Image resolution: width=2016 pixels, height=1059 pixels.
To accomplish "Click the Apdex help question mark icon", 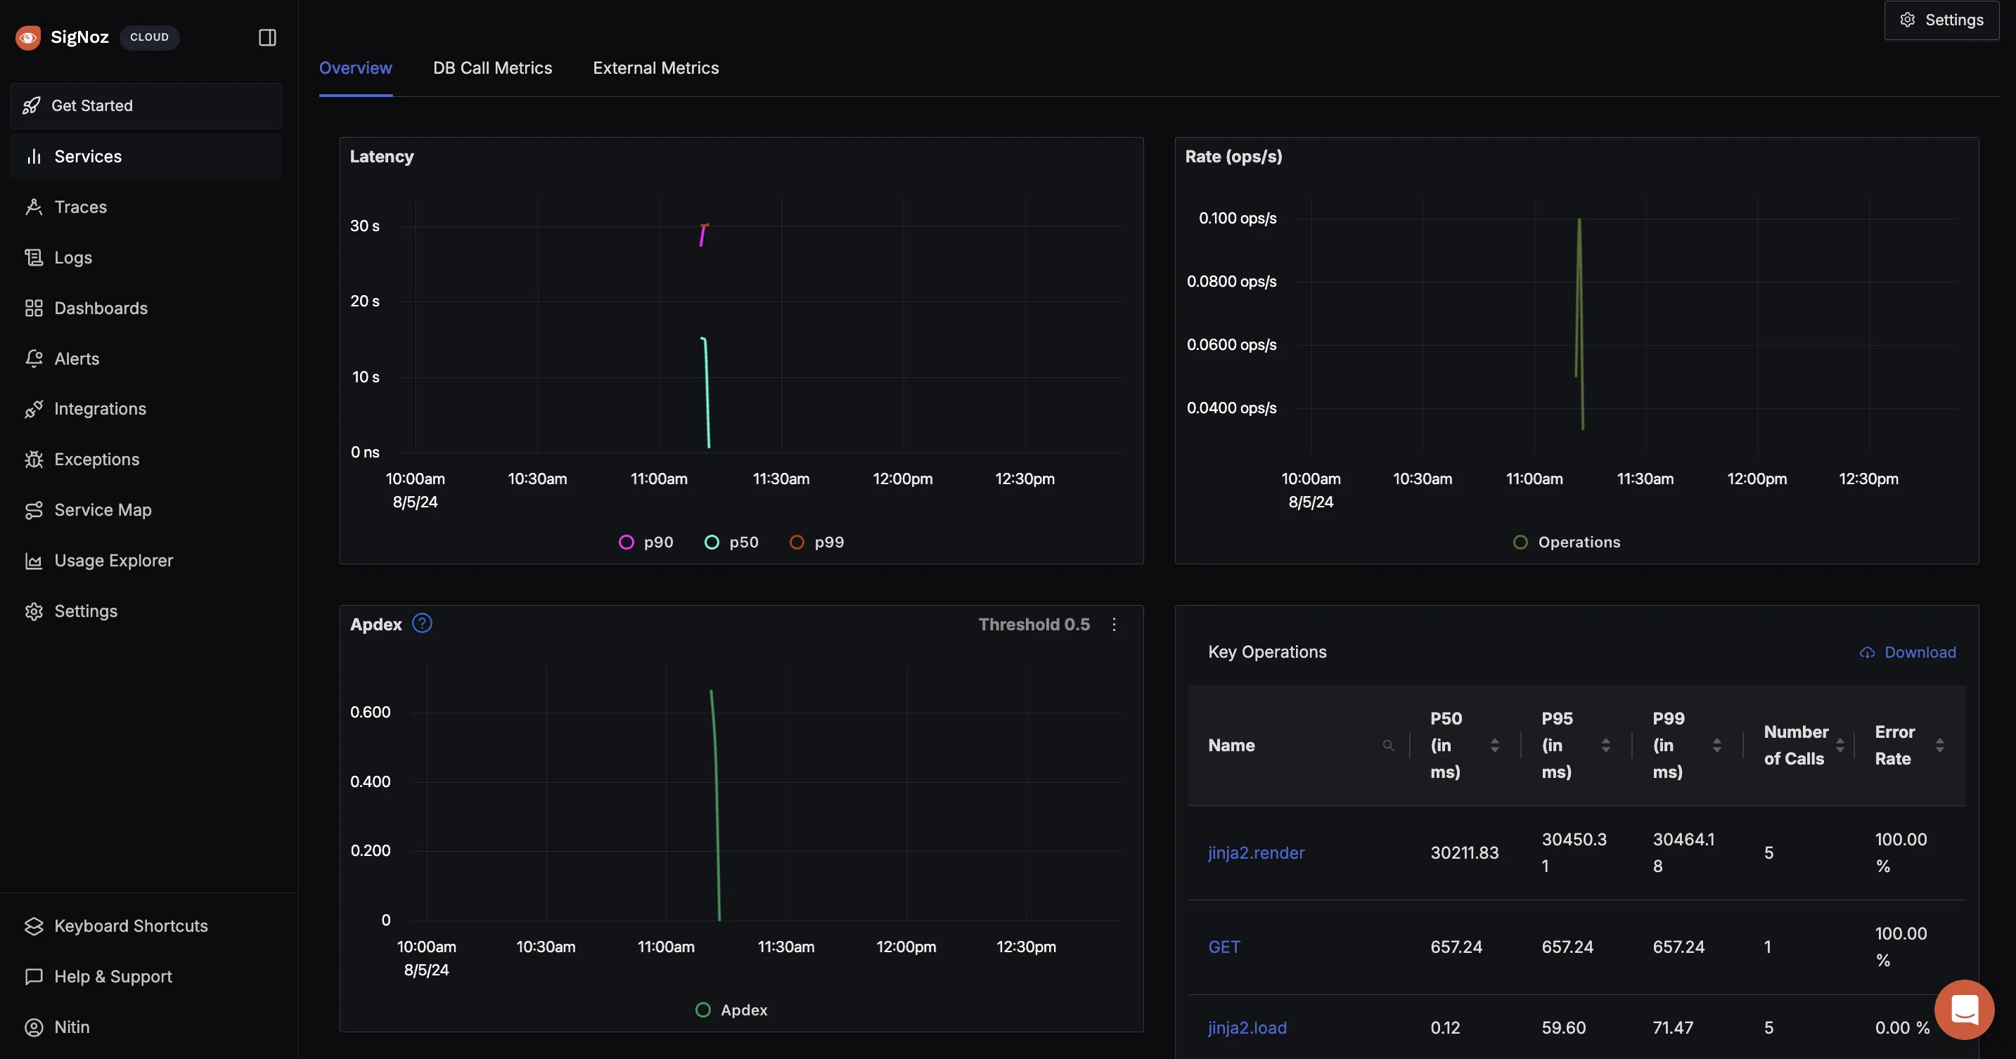I will [422, 623].
